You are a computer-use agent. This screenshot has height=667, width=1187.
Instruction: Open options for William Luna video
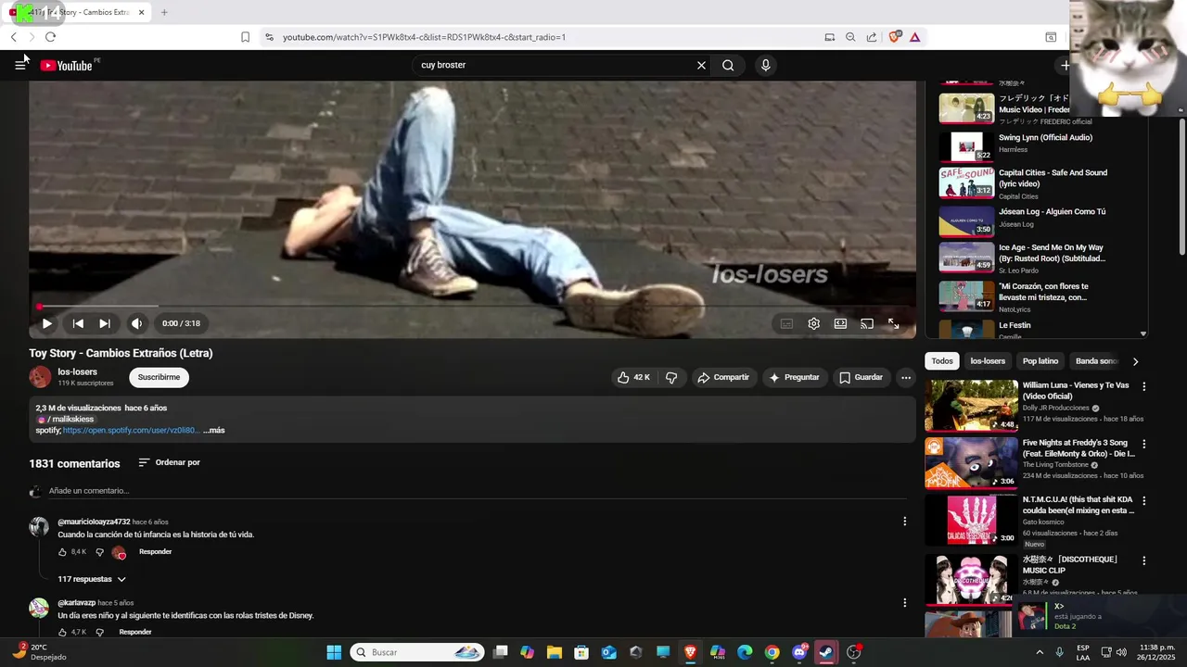[x=1143, y=386]
